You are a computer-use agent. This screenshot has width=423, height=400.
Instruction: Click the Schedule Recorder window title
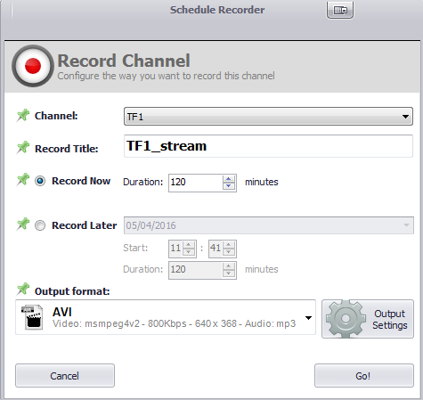click(x=217, y=10)
